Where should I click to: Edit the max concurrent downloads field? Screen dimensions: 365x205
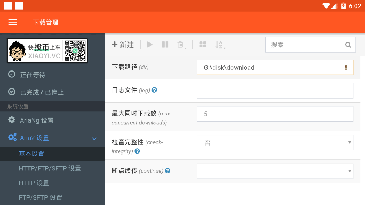(x=275, y=114)
